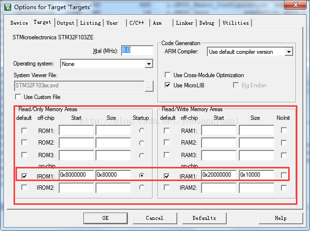Enable Use Custom File checkbox

coord(18,97)
